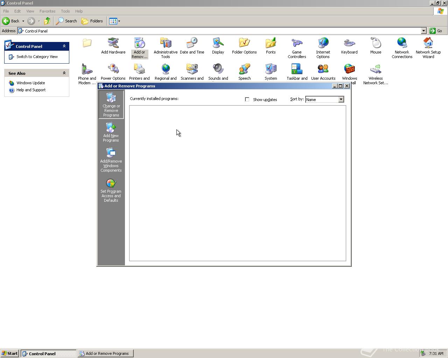This screenshot has width=448, height=358.
Task: Open the Windows Update link
Action: click(x=31, y=83)
